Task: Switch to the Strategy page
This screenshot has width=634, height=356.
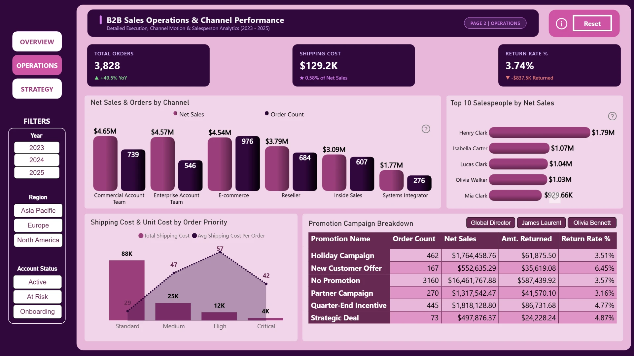Action: [x=37, y=89]
